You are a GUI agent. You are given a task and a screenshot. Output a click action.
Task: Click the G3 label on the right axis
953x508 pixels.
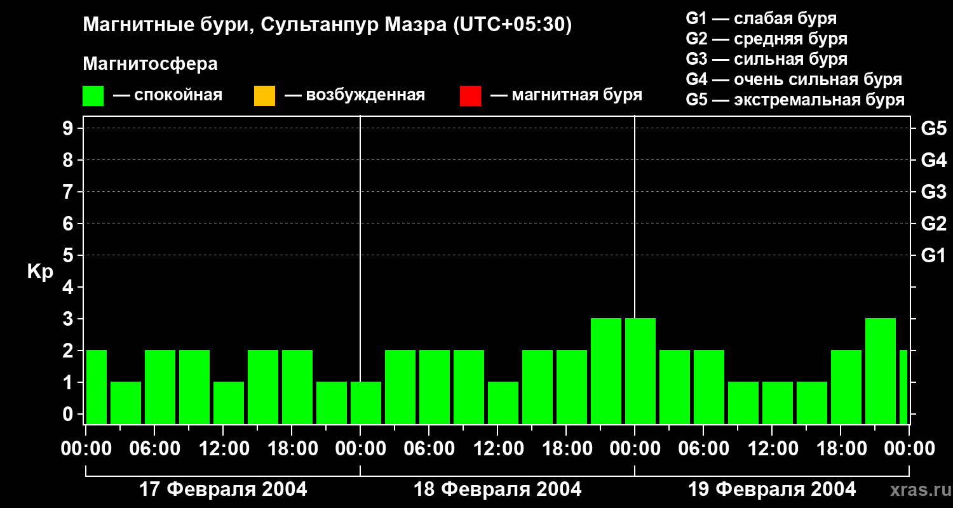coord(933,192)
